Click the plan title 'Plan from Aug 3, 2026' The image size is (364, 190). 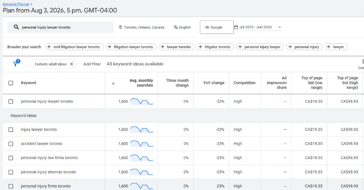(x=60, y=10)
